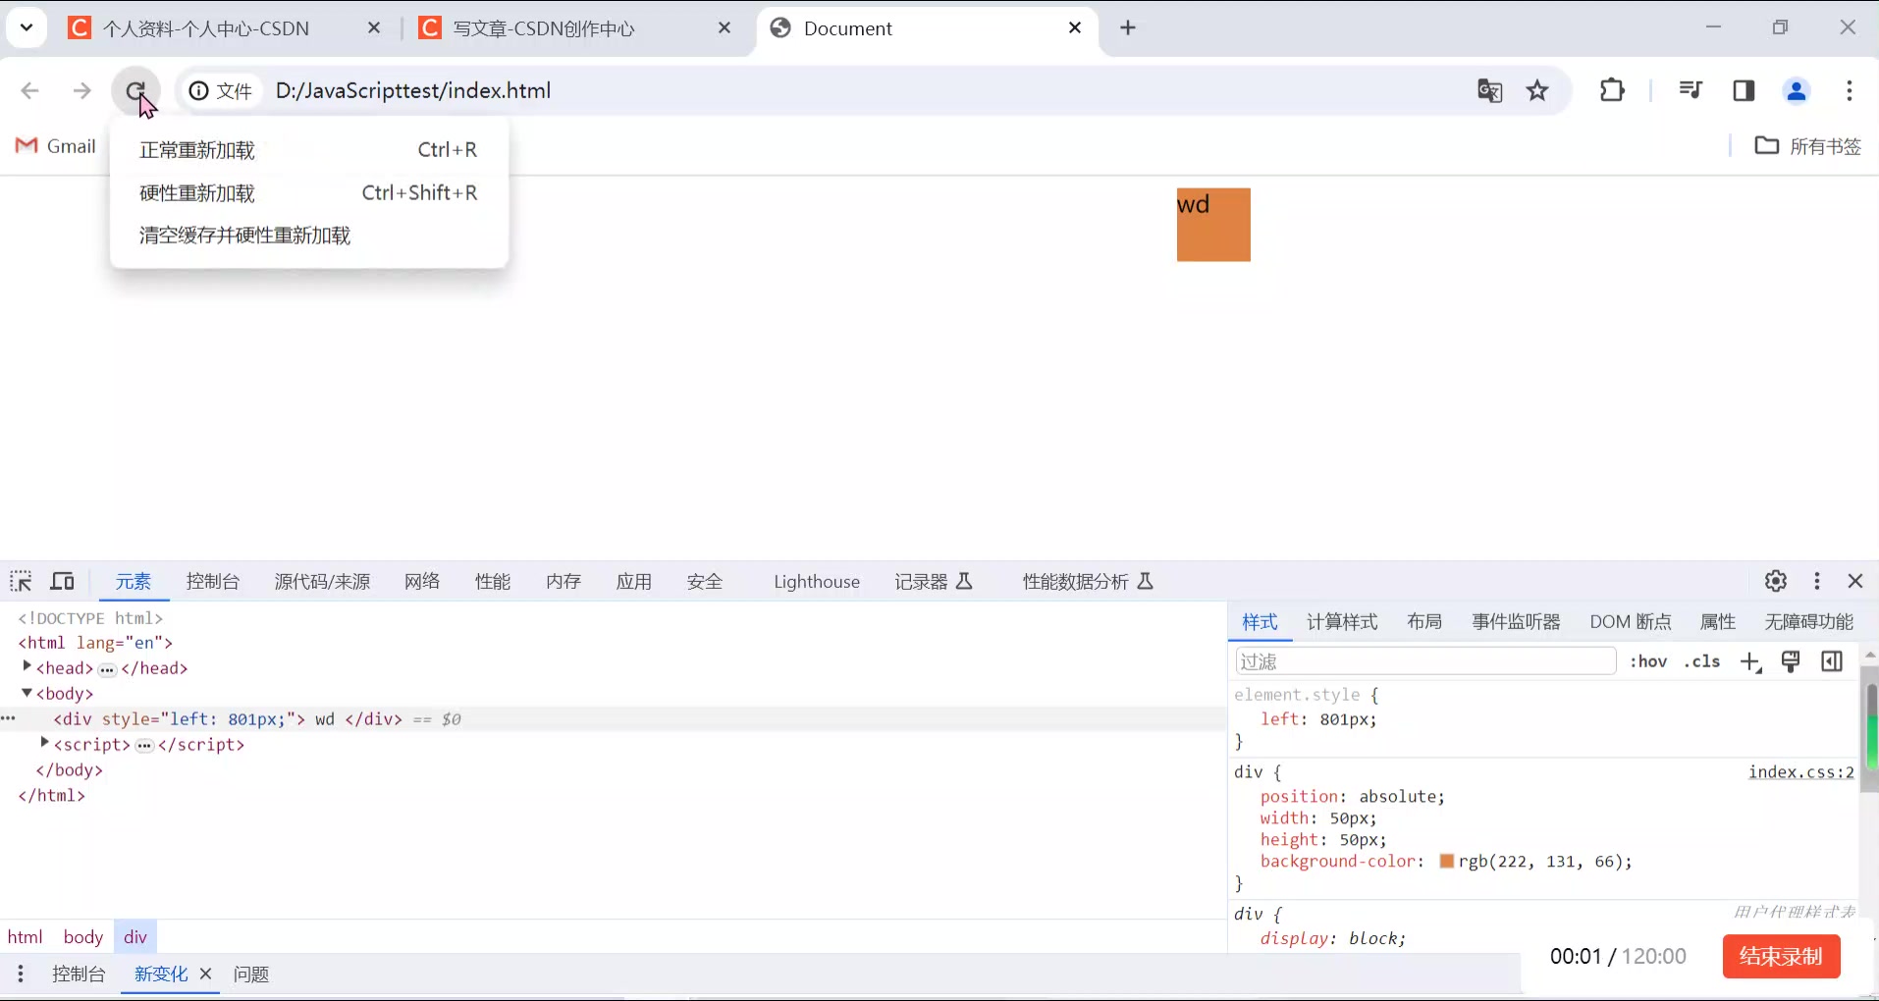Switch to the 控制台 DevTools tab
This screenshot has height=1001, width=1879.
tap(213, 582)
